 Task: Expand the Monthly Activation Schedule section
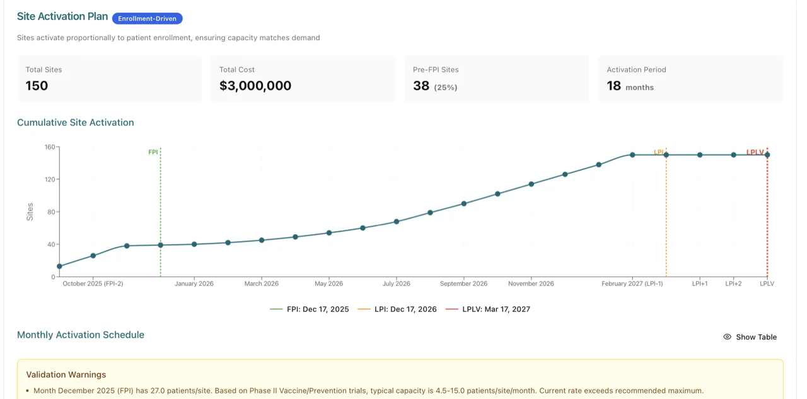click(x=81, y=334)
